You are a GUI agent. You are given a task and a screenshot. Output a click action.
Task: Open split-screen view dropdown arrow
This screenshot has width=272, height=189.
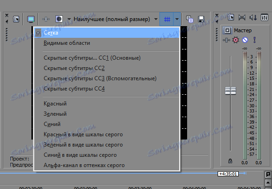click(x=69, y=19)
